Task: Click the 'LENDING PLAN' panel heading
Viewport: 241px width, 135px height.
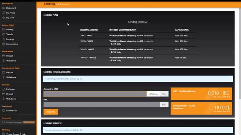Action: click(51, 15)
